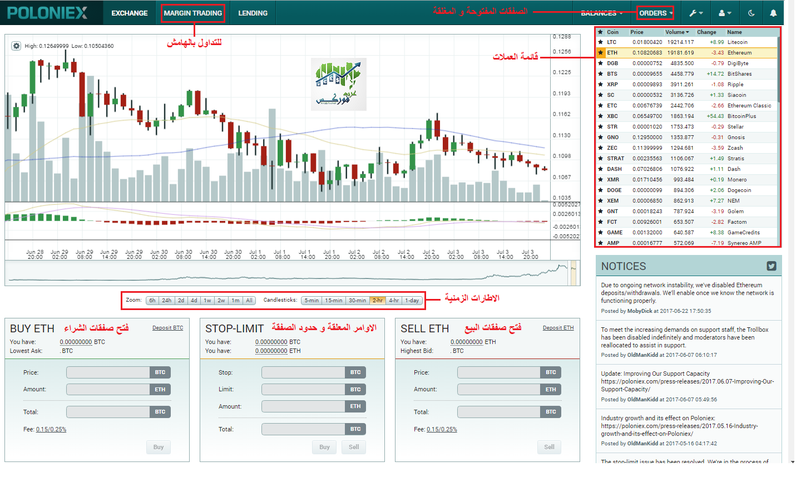Image resolution: width=801 pixels, height=501 pixels.
Task: Toggle favorite star for GNT
Action: tap(601, 211)
